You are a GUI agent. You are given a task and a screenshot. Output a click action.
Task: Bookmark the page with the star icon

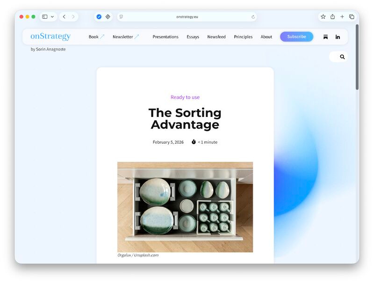pyautogui.click(x=323, y=17)
